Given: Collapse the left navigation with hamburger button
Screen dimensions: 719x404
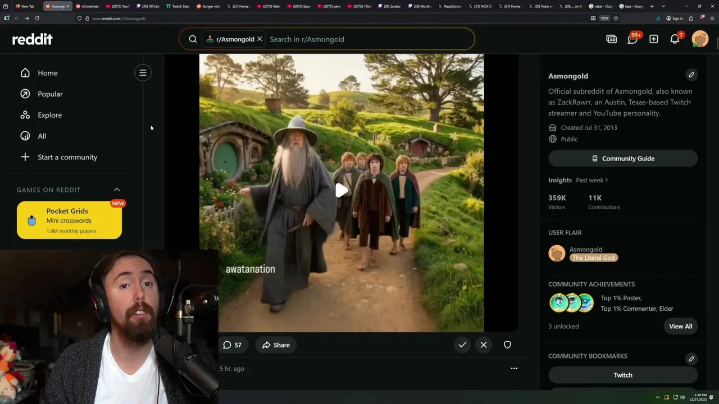Looking at the screenshot, I should (x=143, y=73).
